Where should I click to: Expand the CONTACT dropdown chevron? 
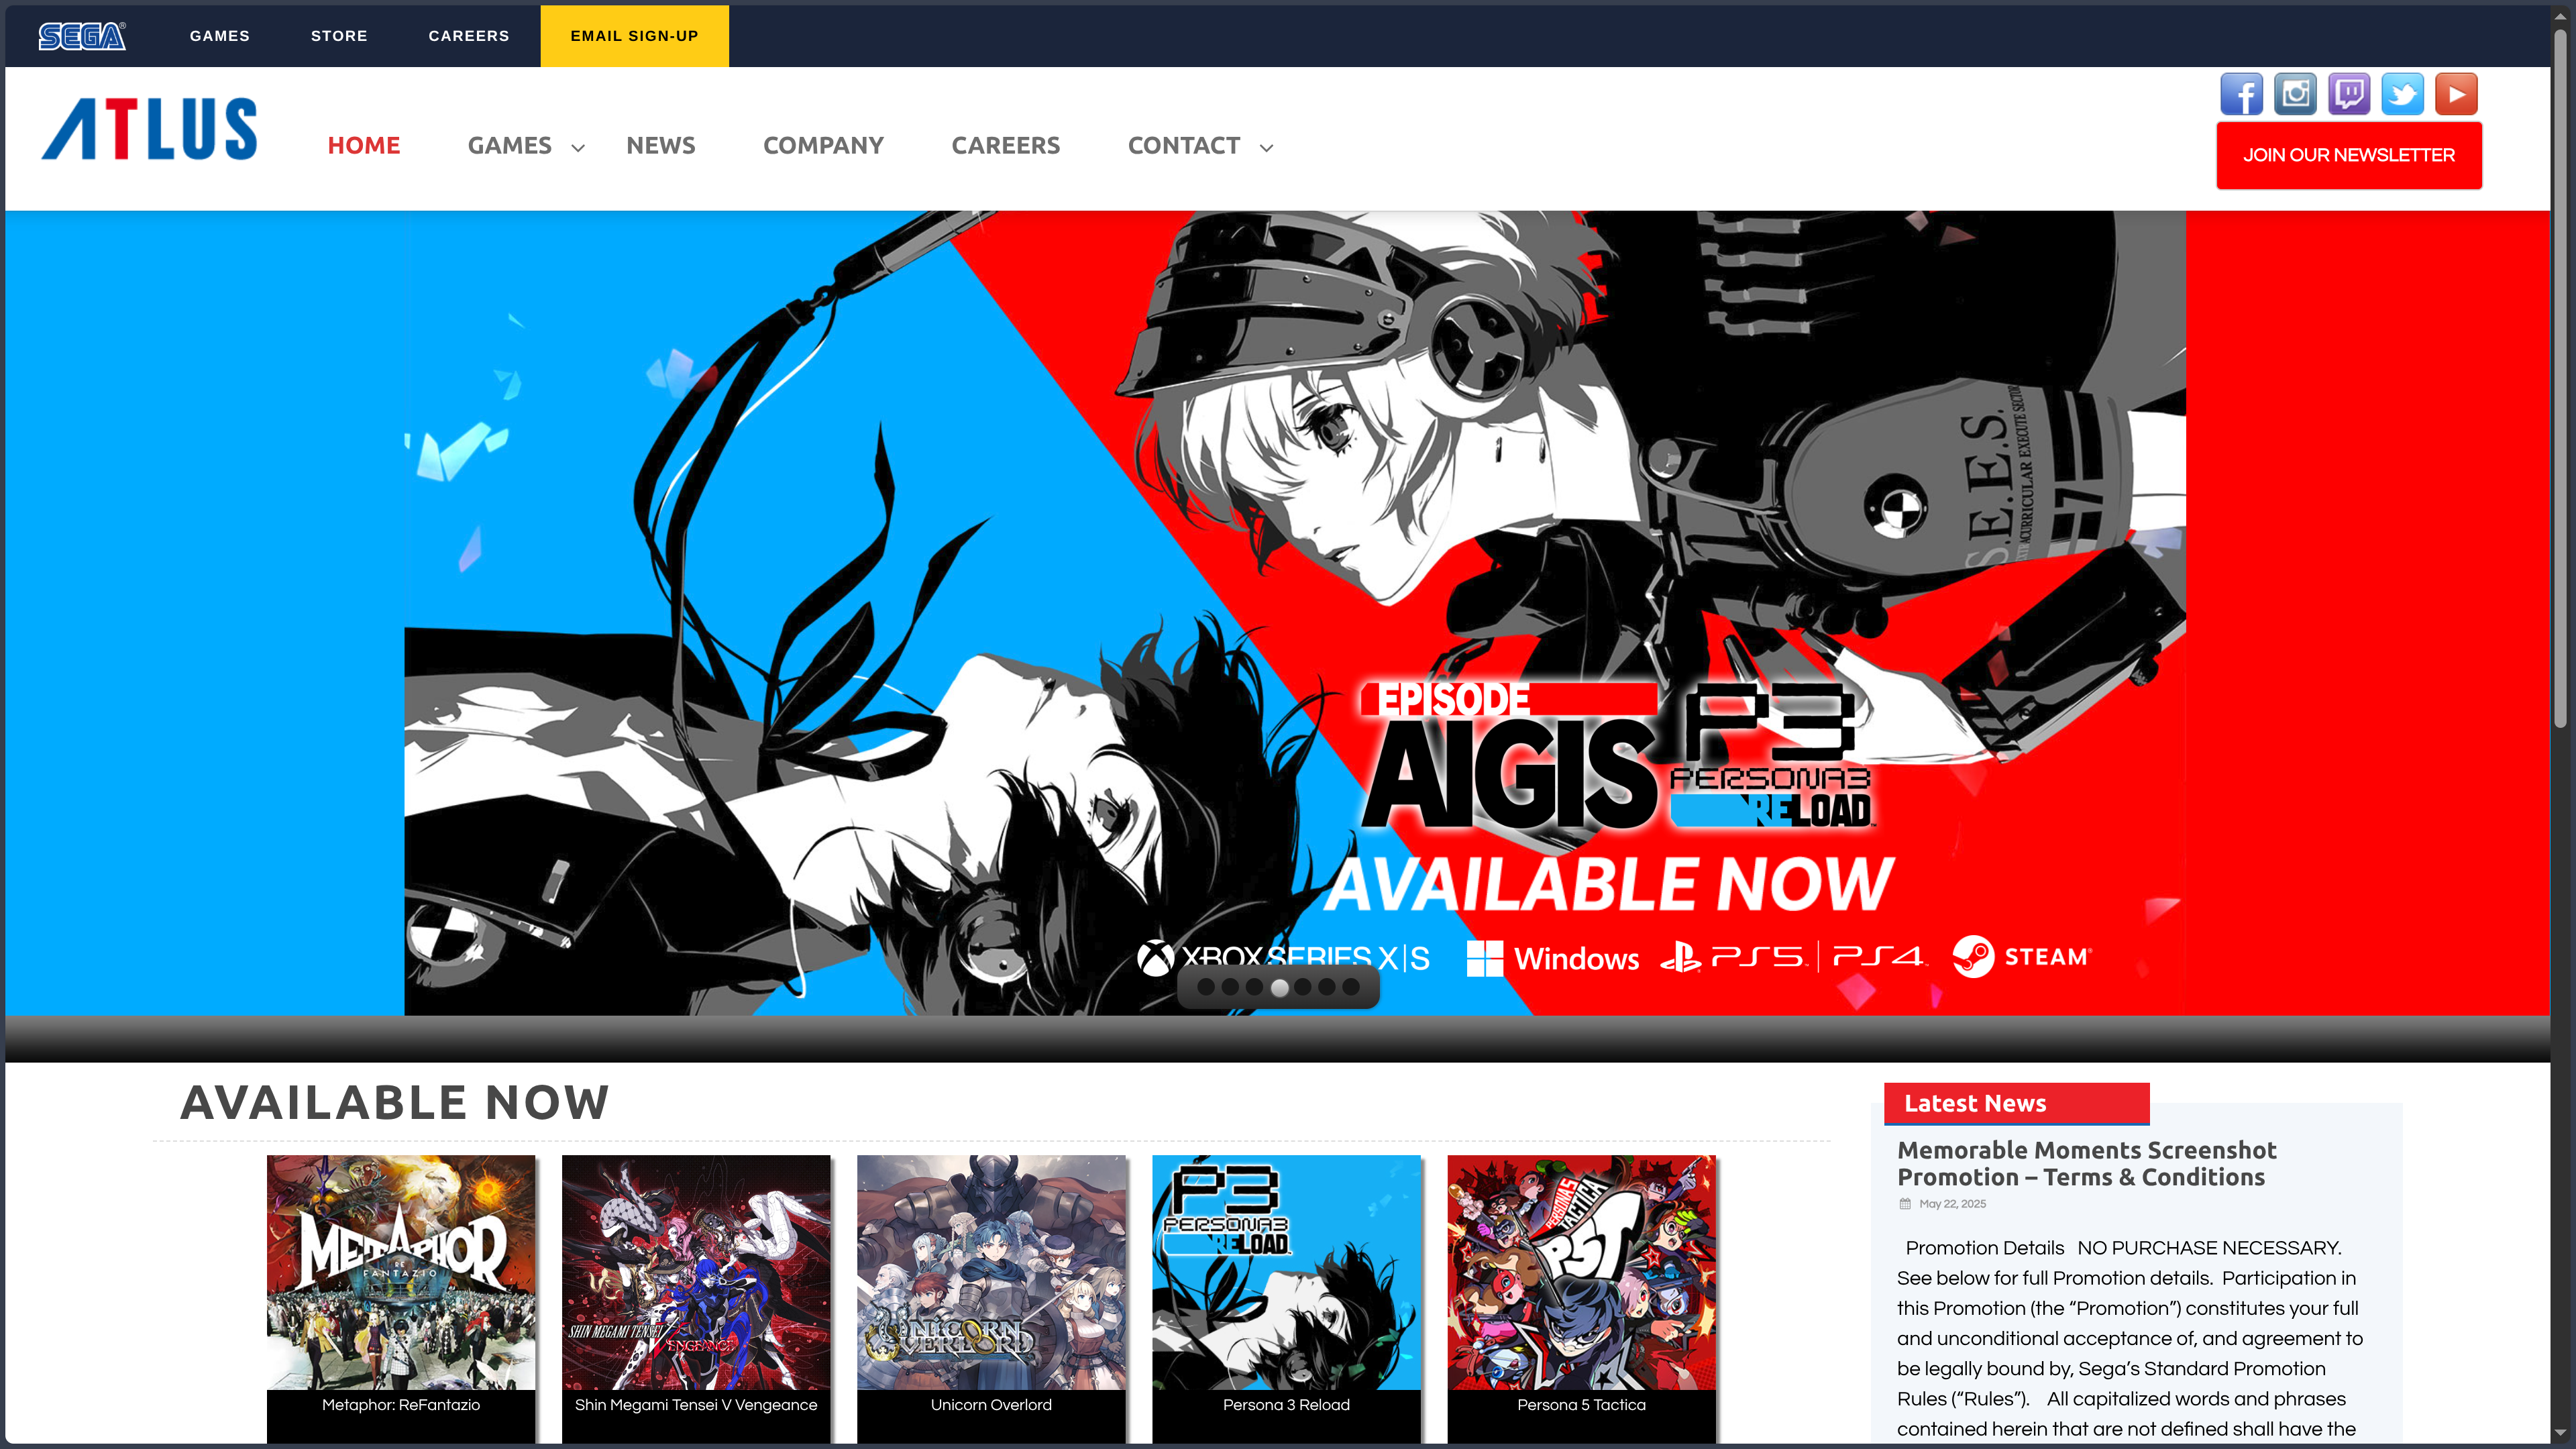[1266, 148]
